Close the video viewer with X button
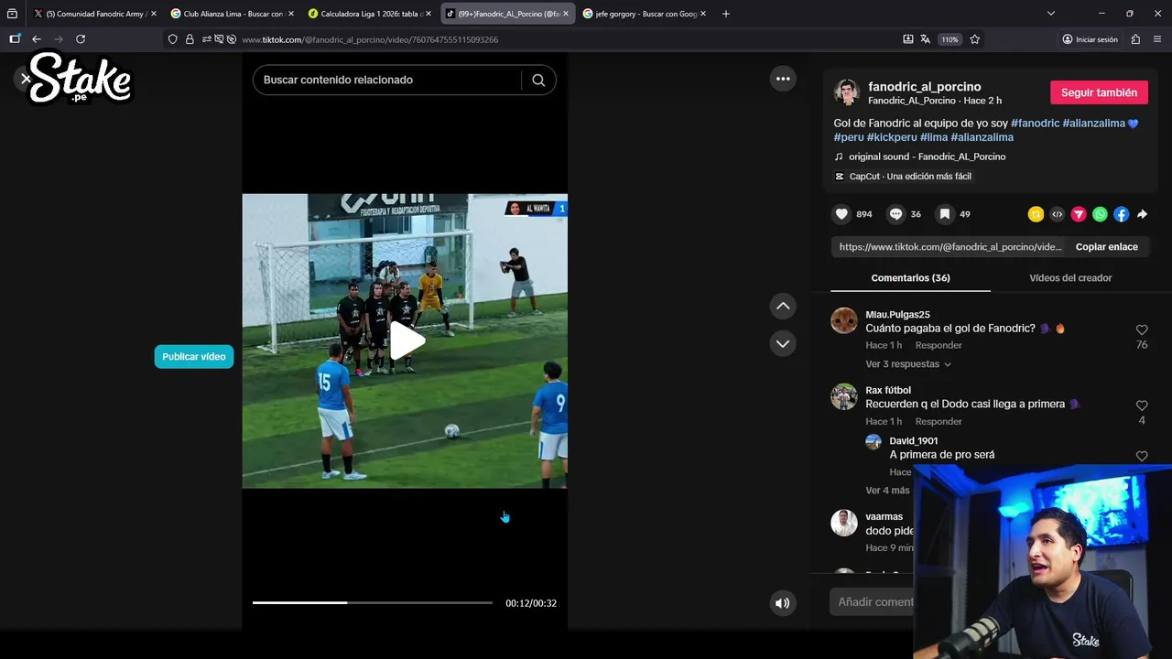The width and height of the screenshot is (1172, 659). [x=26, y=79]
